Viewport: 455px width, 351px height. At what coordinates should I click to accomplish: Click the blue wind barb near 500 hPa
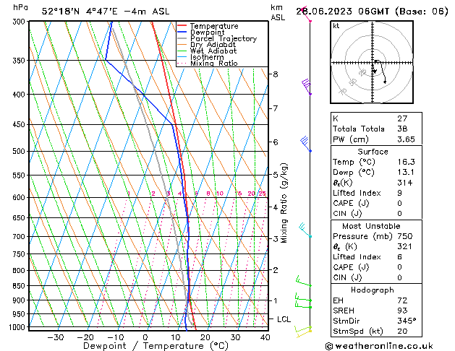[x=305, y=144]
